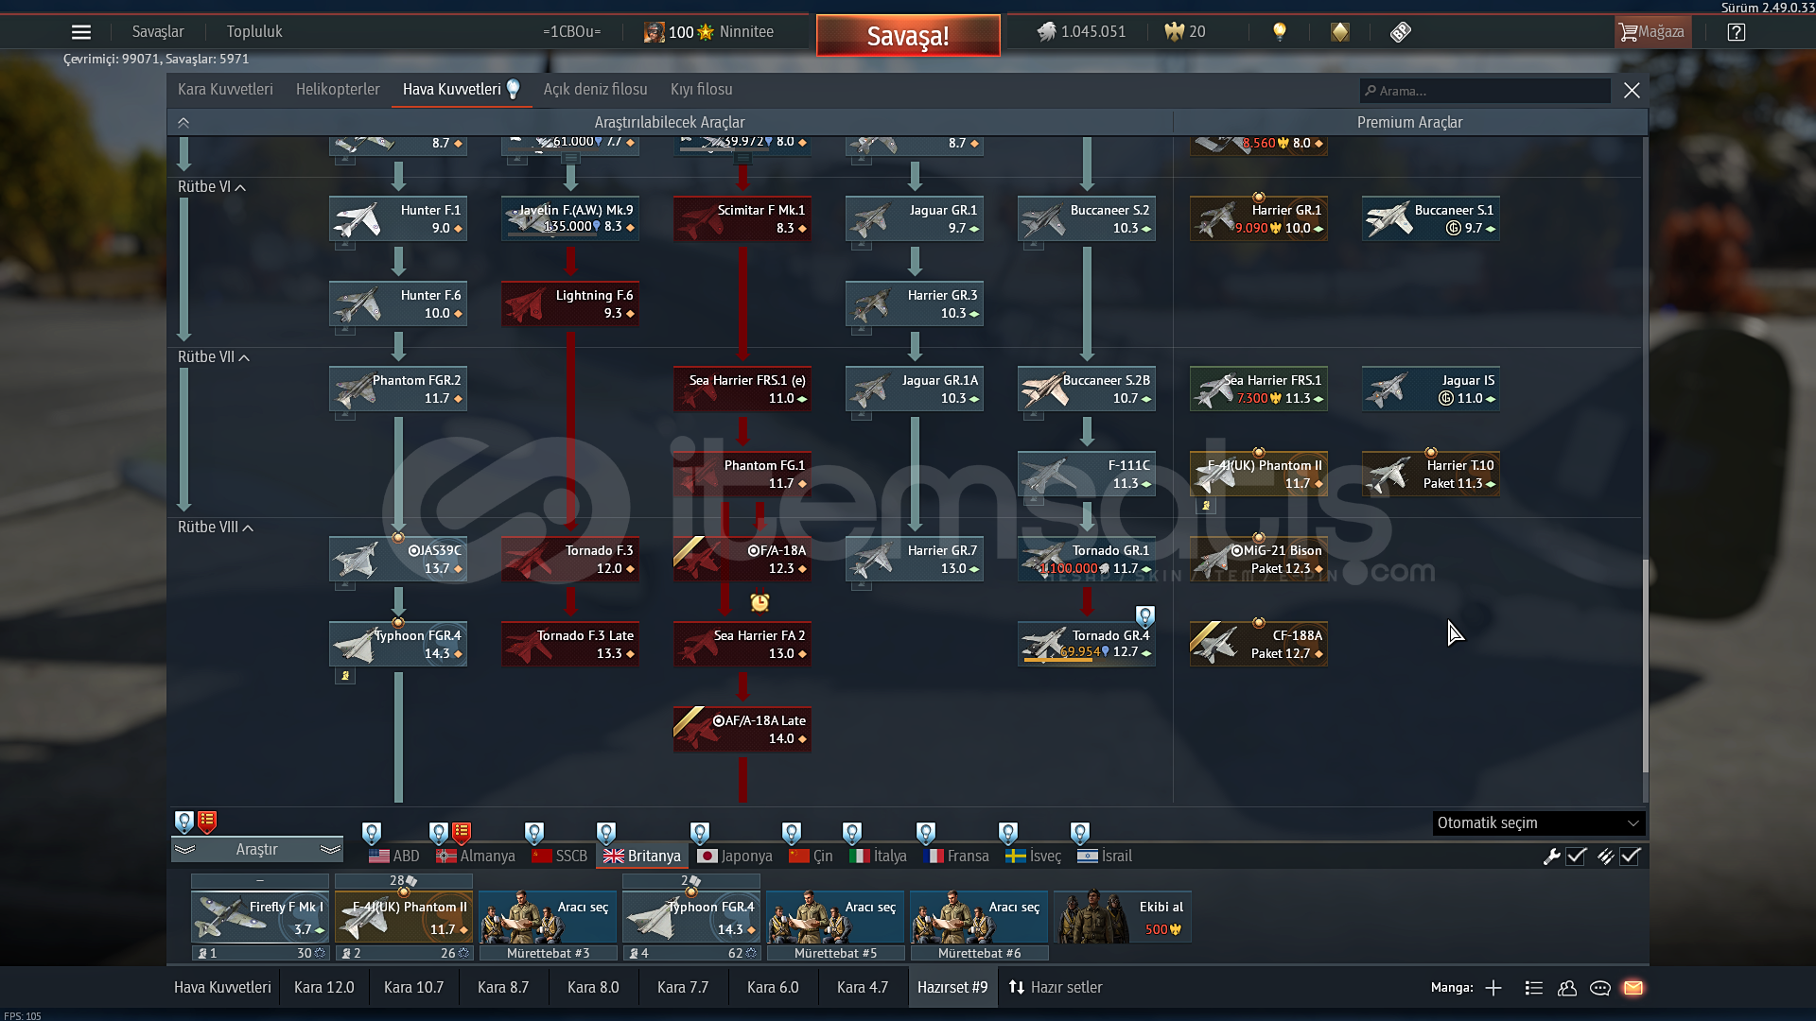Close the research tree window
Screen dimensions: 1816x1021
(1632, 90)
